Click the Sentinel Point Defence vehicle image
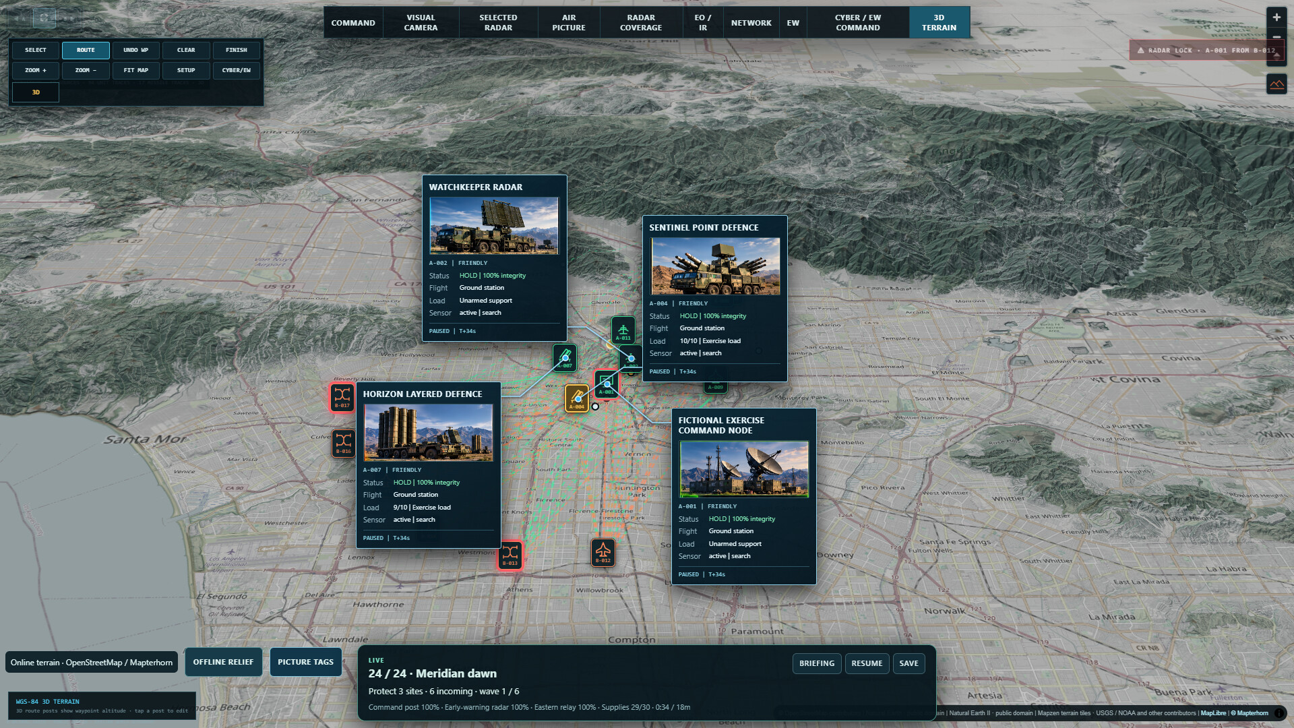Image resolution: width=1294 pixels, height=728 pixels. point(714,266)
